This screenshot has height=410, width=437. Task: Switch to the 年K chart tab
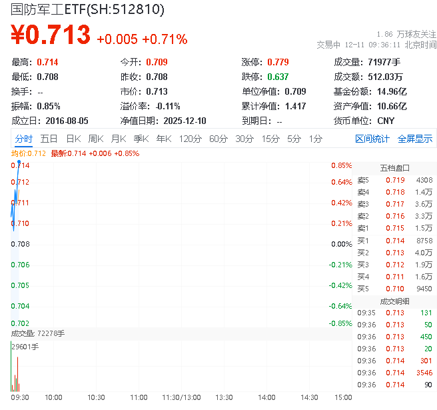pos(163,139)
